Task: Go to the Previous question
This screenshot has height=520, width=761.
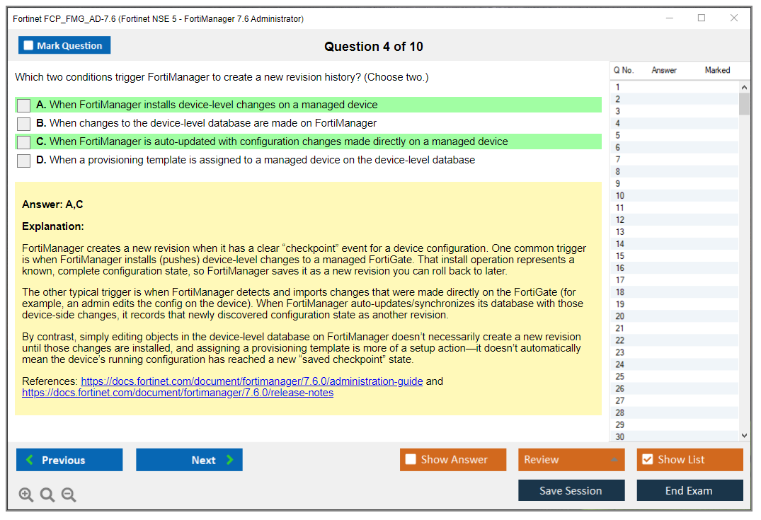Action: pyautogui.click(x=69, y=459)
